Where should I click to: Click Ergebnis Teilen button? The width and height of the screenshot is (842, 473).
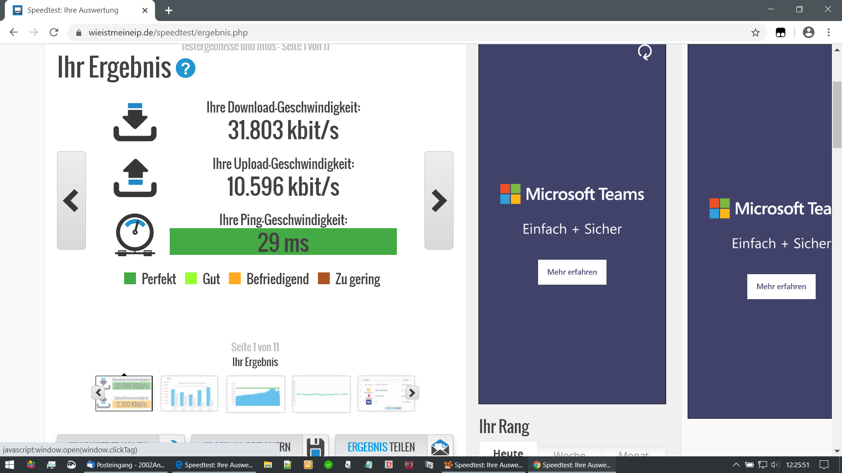tap(381, 447)
